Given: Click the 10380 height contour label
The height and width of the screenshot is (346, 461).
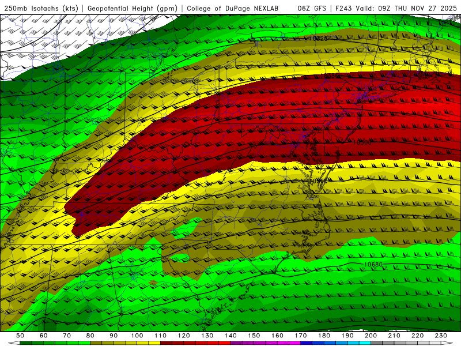Looking at the screenshot, I should (329, 76).
